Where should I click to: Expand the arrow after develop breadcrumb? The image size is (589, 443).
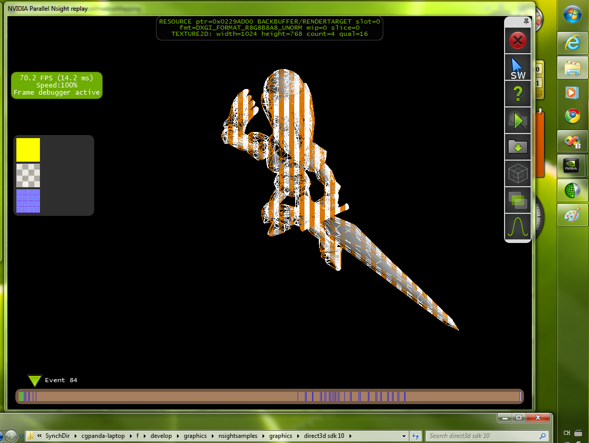178,436
